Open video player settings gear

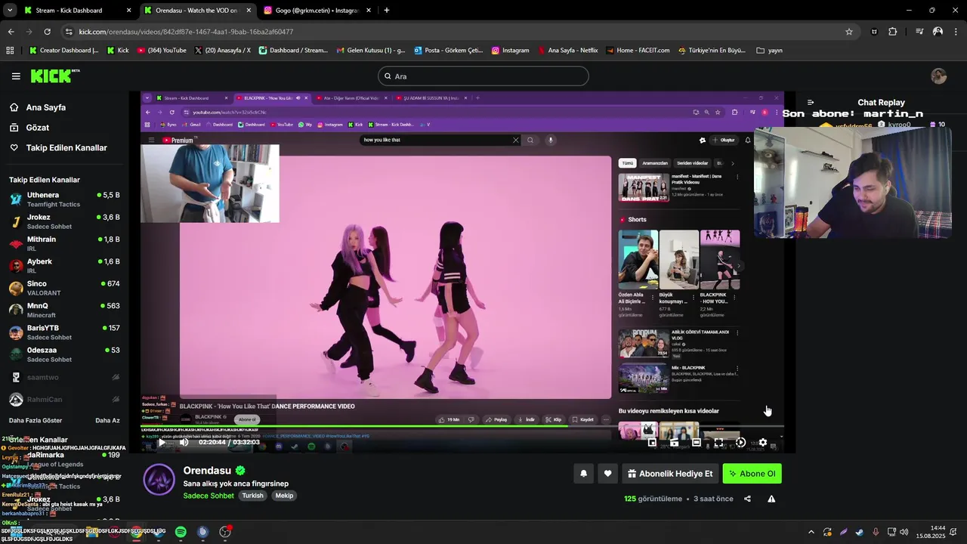[x=762, y=443]
